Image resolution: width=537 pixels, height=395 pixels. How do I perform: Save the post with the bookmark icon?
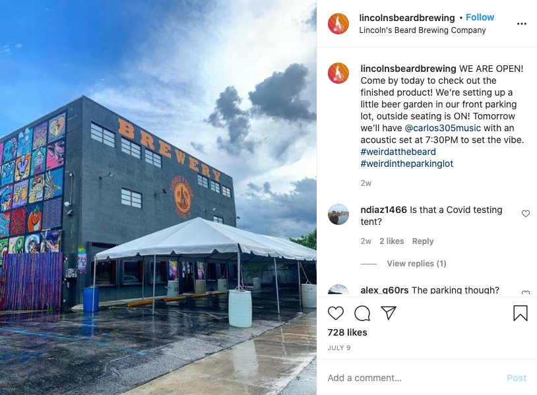pos(521,313)
